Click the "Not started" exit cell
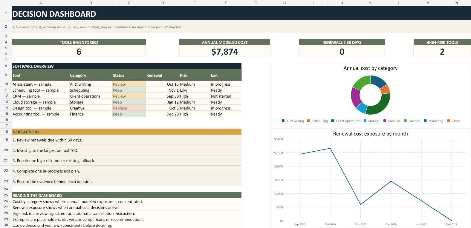Viewport: 471px width, 228px height. 226,96
